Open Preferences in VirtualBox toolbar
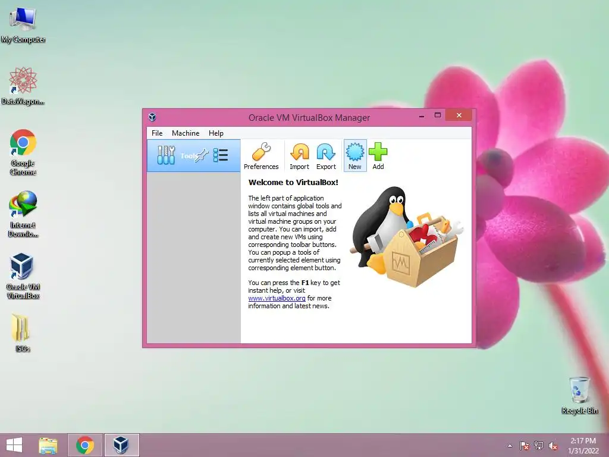 point(261,156)
